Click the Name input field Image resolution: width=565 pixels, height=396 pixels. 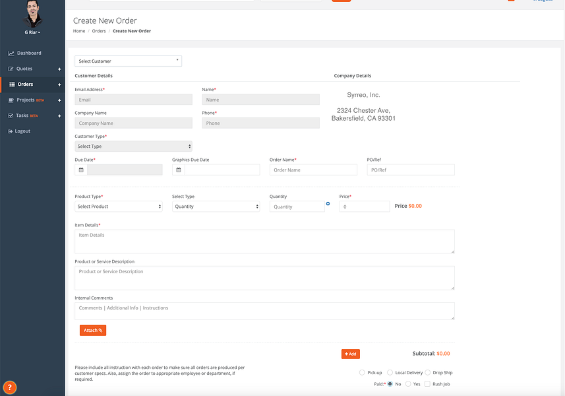[260, 100]
